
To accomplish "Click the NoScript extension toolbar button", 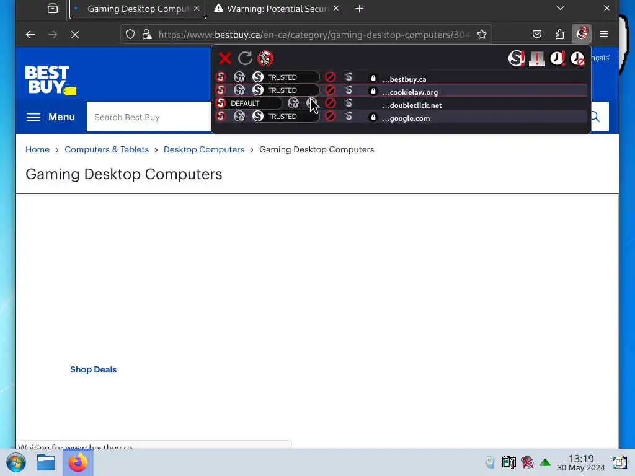I will click(x=582, y=34).
